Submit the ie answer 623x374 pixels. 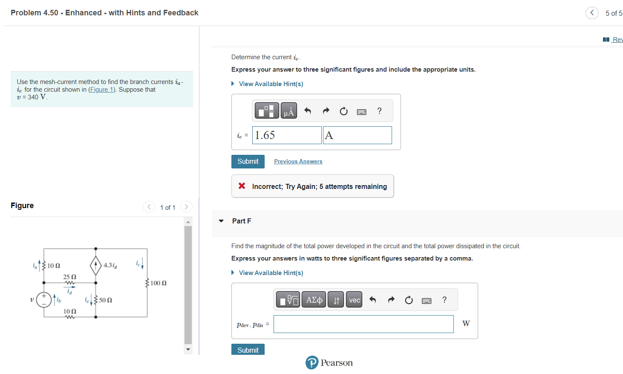point(248,161)
